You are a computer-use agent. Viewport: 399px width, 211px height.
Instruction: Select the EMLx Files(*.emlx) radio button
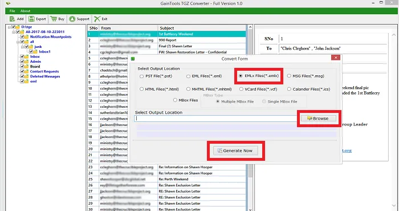[241, 76]
